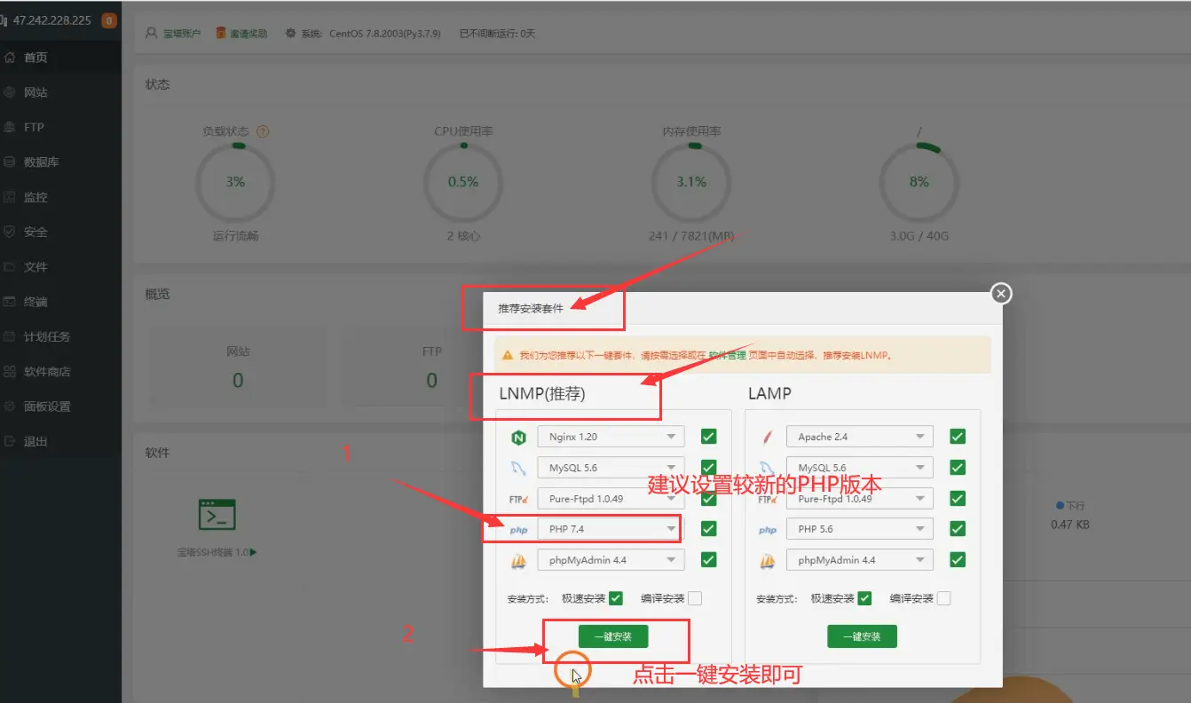Click the orange notification badge by the IP
The height and width of the screenshot is (703, 1191).
coord(109,20)
